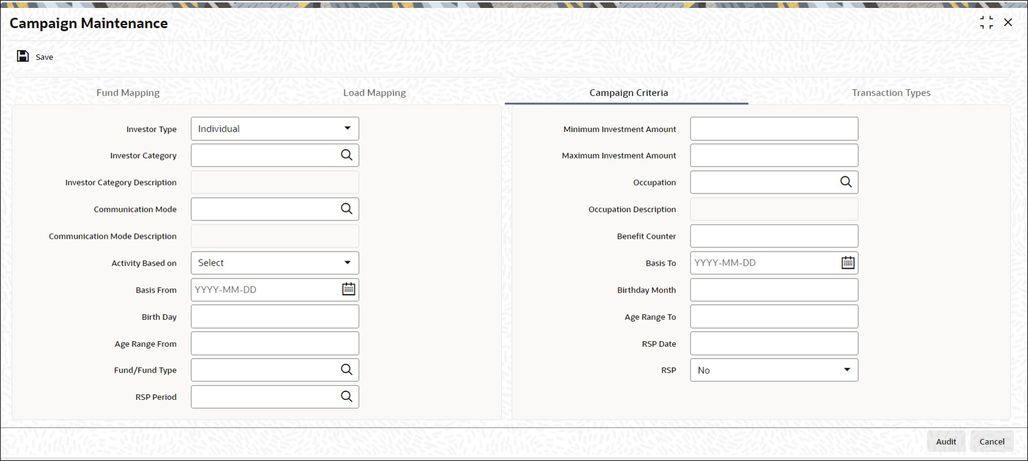Open the Transaction Types tab

click(x=891, y=93)
